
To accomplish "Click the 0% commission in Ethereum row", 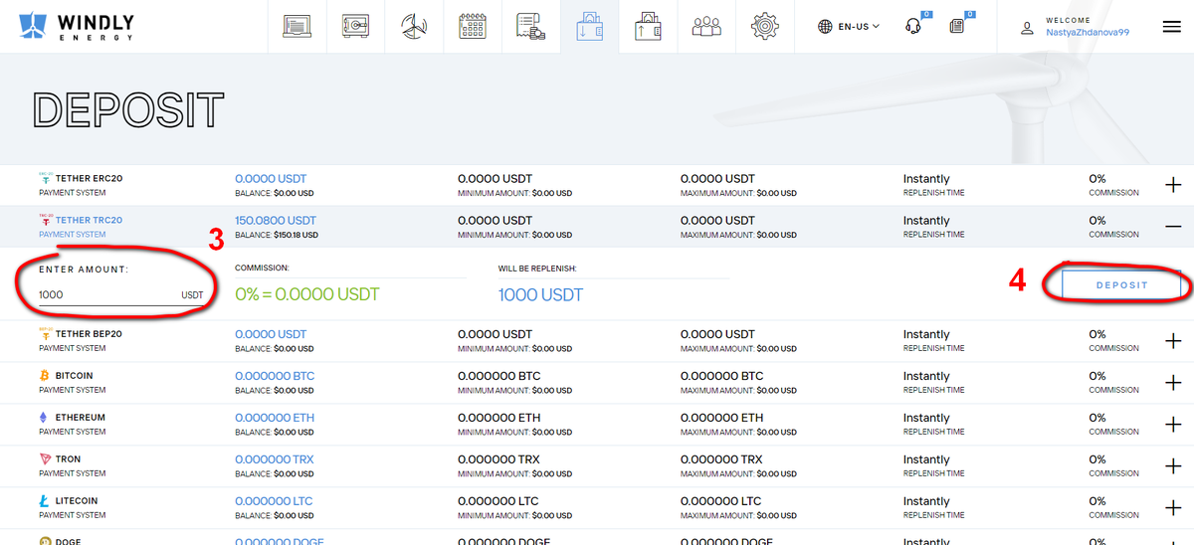I will (x=1097, y=419).
